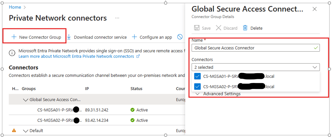Close the Connector Group Details panel

[x=315, y=9]
